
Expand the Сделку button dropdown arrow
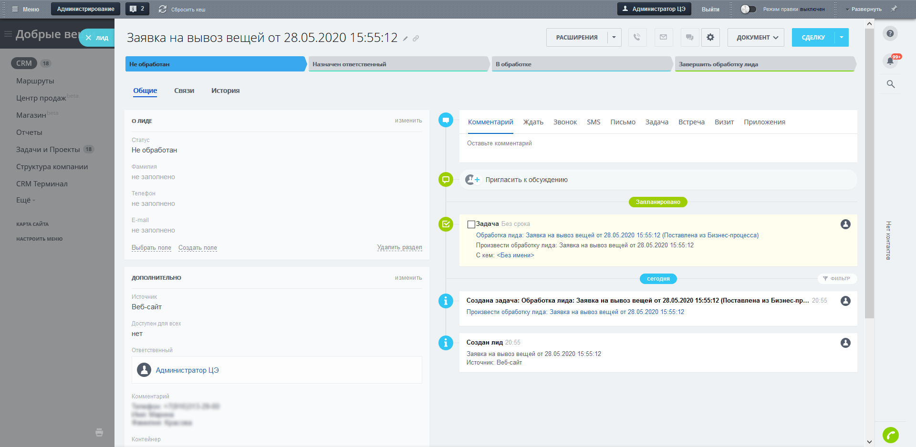(x=842, y=37)
